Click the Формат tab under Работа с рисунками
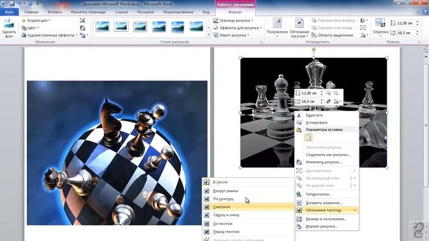Image resolution: width=429 pixels, height=241 pixels. point(235,12)
